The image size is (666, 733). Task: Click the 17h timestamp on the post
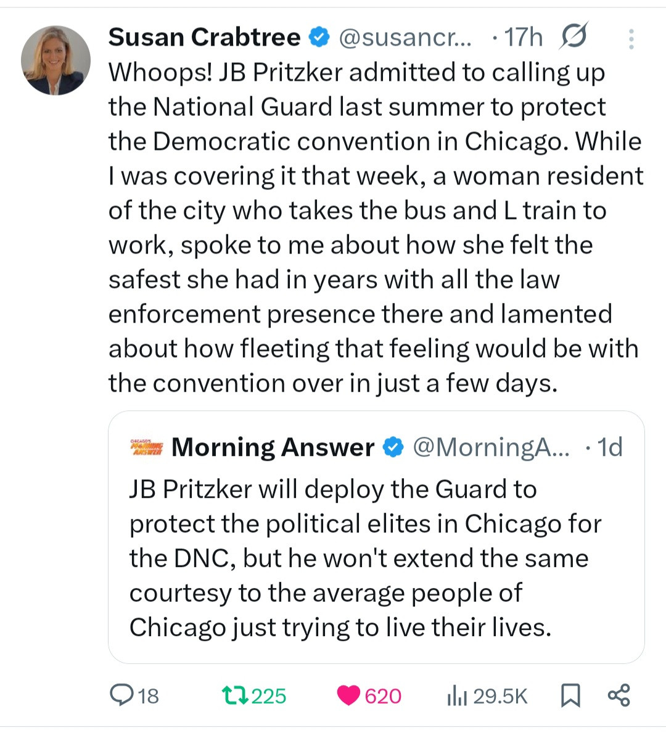(x=524, y=38)
